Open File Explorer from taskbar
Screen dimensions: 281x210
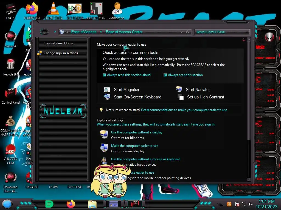[92, 204]
